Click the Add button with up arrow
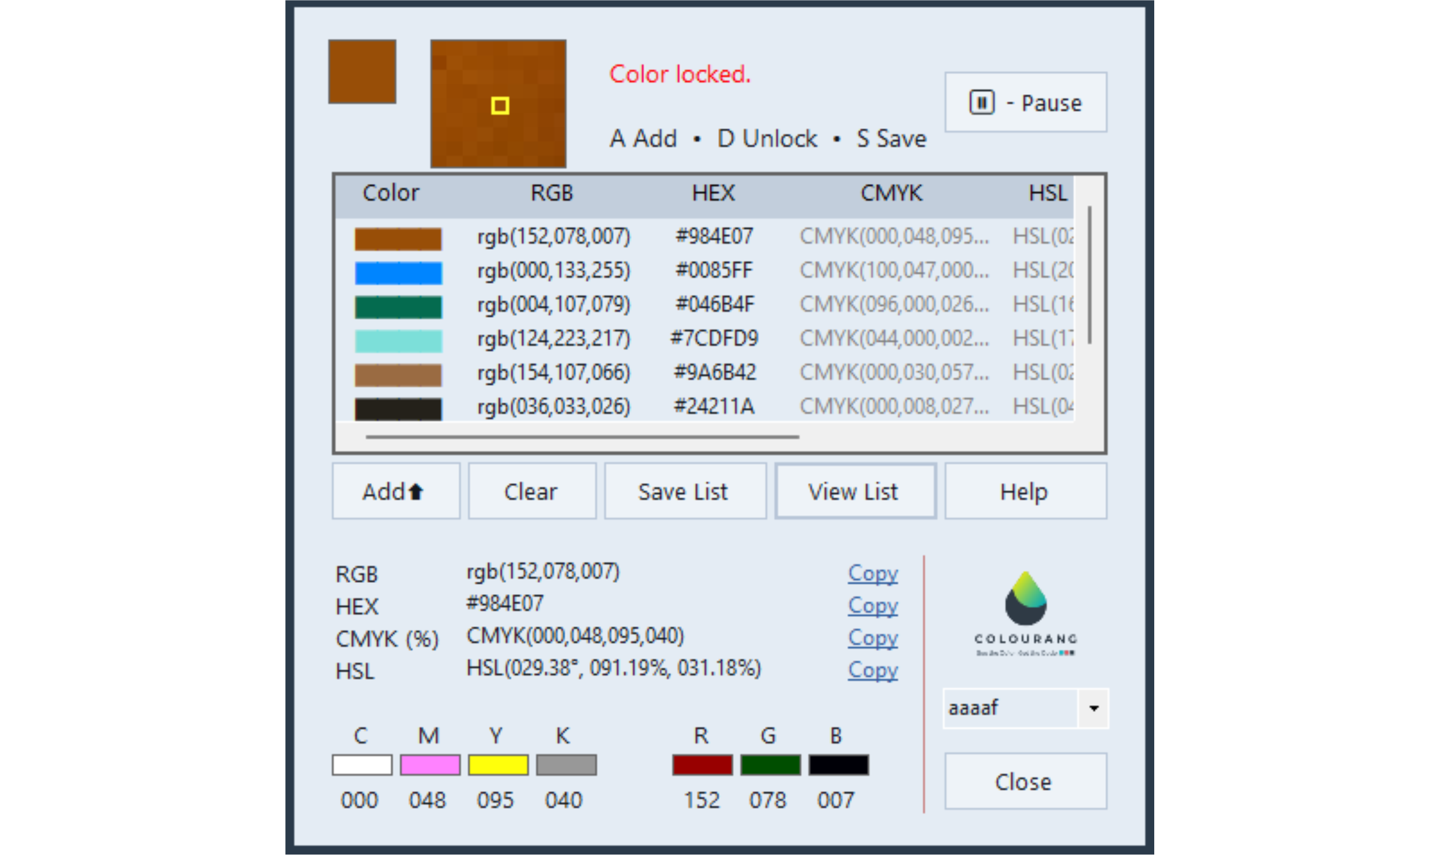Screen dimensions: 1440x855 [x=396, y=491]
